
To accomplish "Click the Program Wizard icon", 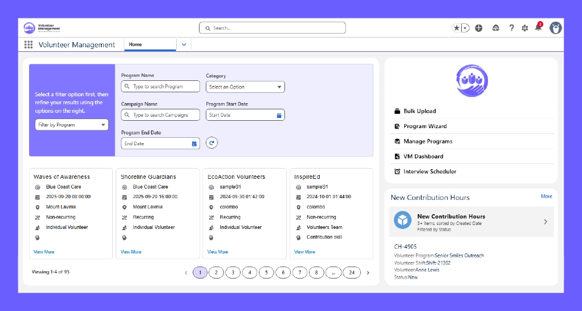I will [x=397, y=126].
